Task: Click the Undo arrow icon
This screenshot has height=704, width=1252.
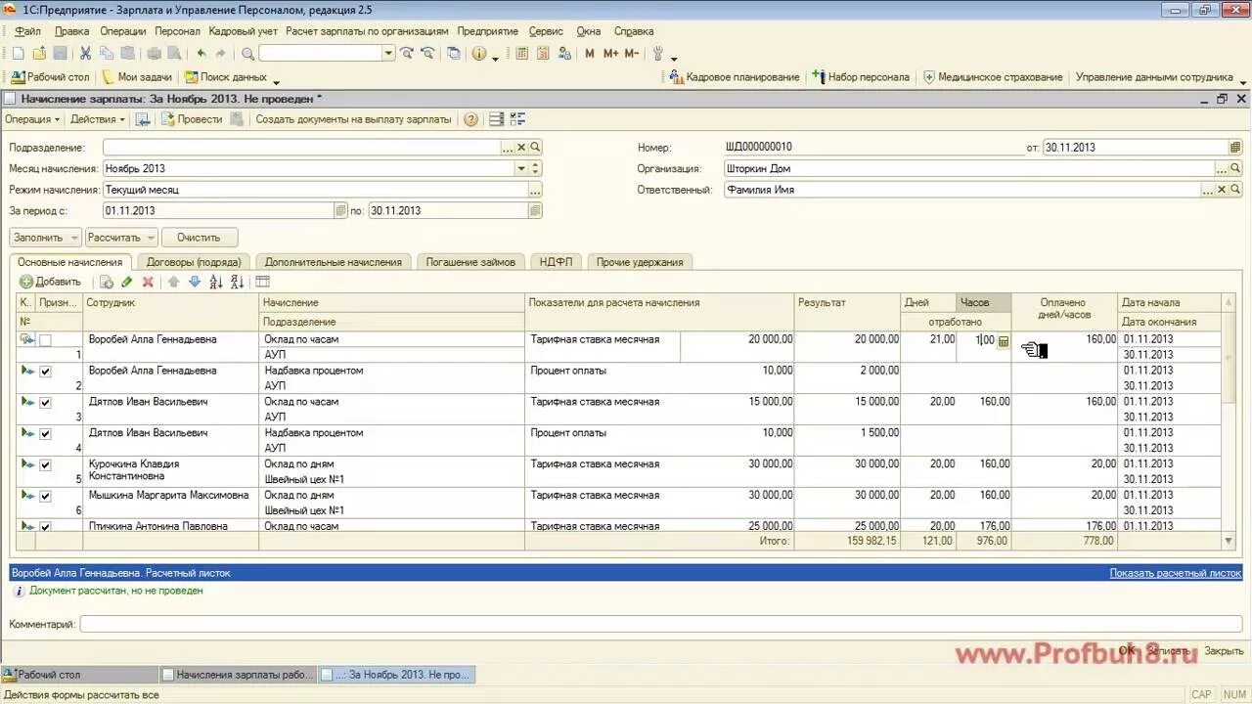Action: 201,54
